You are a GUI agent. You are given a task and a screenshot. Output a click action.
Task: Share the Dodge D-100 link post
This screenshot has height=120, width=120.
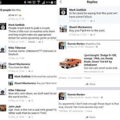point(90,84)
